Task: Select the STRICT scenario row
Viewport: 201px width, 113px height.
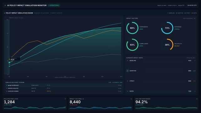Action: (161, 81)
